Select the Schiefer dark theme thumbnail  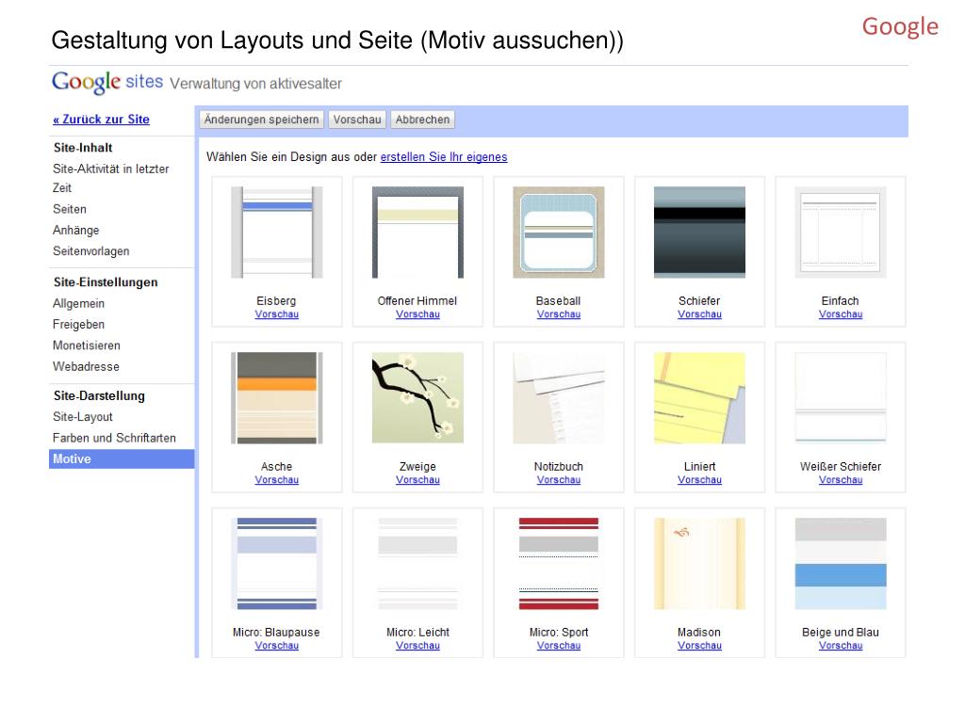pyautogui.click(x=699, y=233)
